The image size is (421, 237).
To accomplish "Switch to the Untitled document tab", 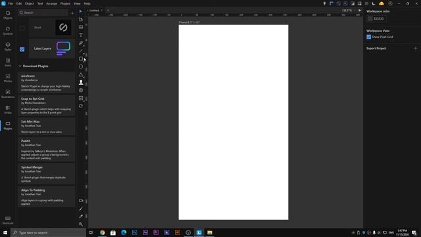I will coord(94,11).
